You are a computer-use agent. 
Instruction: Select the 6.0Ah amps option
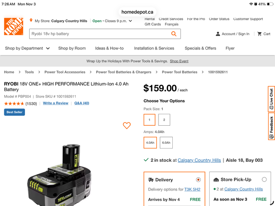pyautogui.click(x=166, y=142)
